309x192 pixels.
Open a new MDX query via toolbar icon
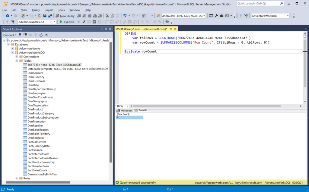pos(84,16)
